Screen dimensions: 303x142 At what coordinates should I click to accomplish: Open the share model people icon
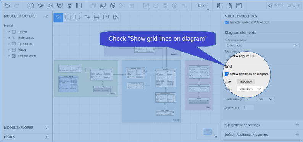point(40,6)
